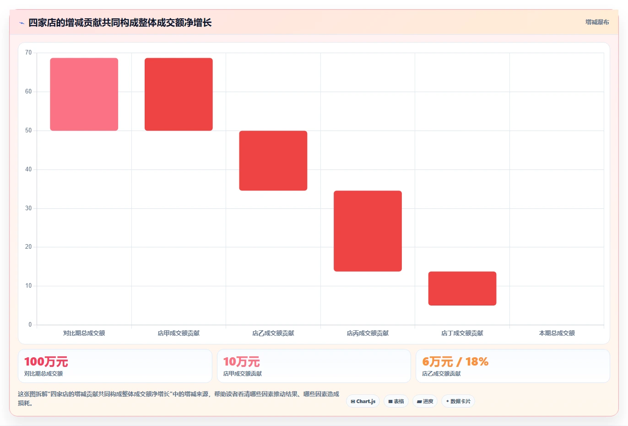The width and height of the screenshot is (628, 426).
Task: Click the 店乙成交额贡献 axis label
Action: [273, 333]
